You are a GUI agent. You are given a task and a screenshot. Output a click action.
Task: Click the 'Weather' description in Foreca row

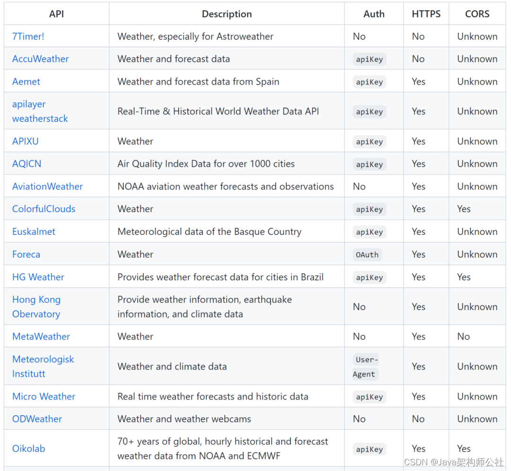tap(135, 254)
